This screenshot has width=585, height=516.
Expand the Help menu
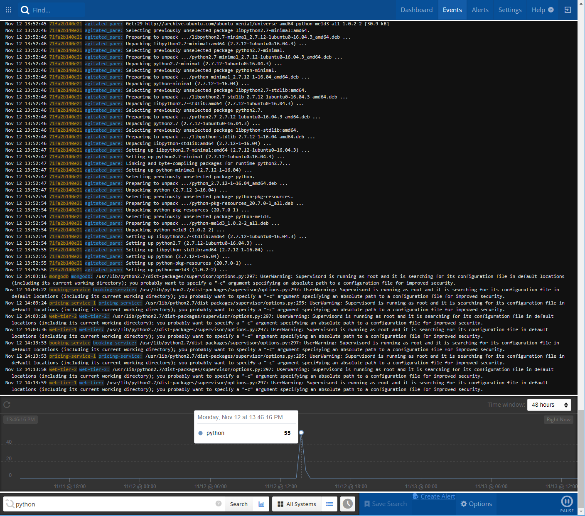[x=542, y=10]
